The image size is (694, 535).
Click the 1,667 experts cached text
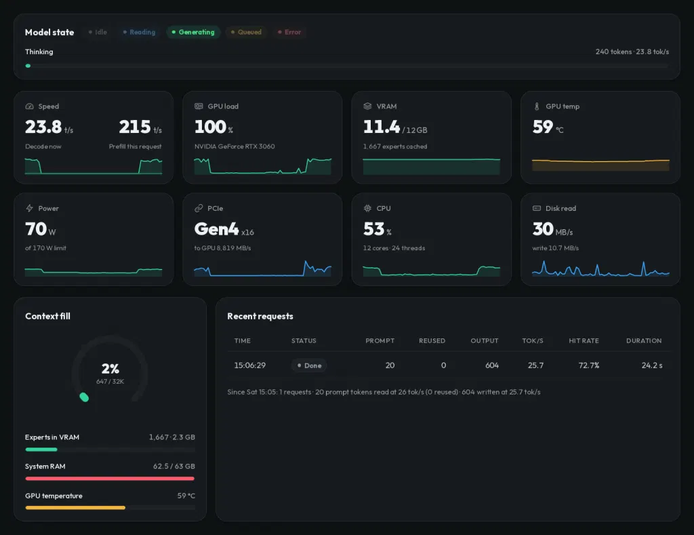pos(395,146)
